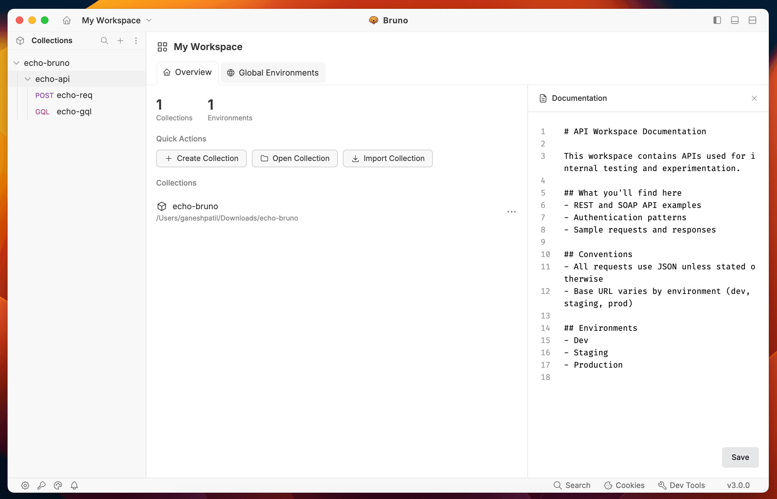Click the Import Collection button
The image size is (777, 499).
click(x=388, y=158)
